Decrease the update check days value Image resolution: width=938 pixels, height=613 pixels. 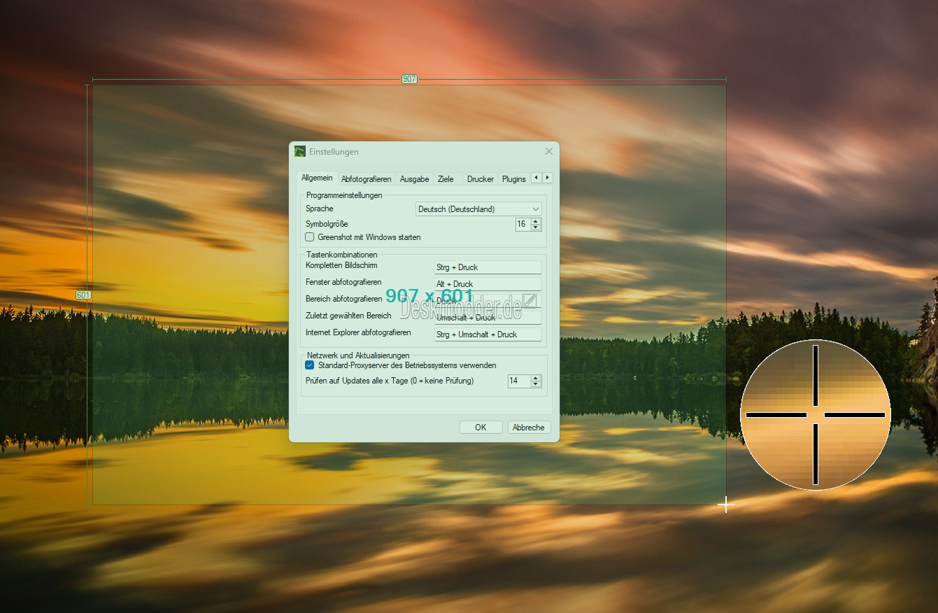tap(536, 384)
